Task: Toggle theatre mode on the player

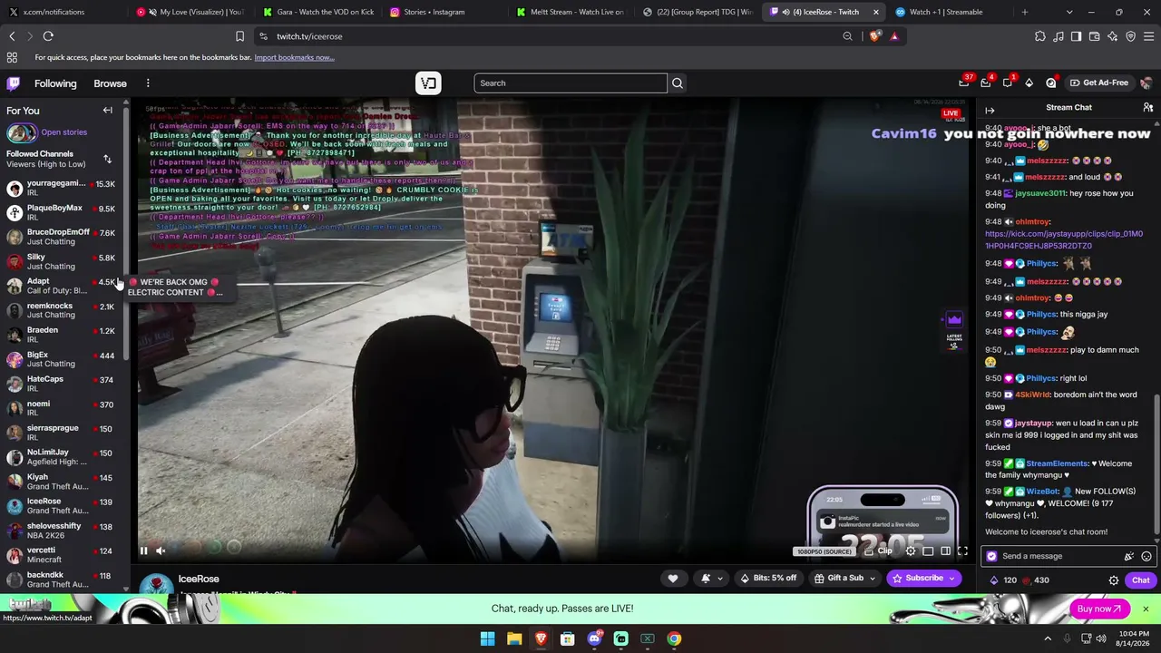Action: (x=945, y=551)
